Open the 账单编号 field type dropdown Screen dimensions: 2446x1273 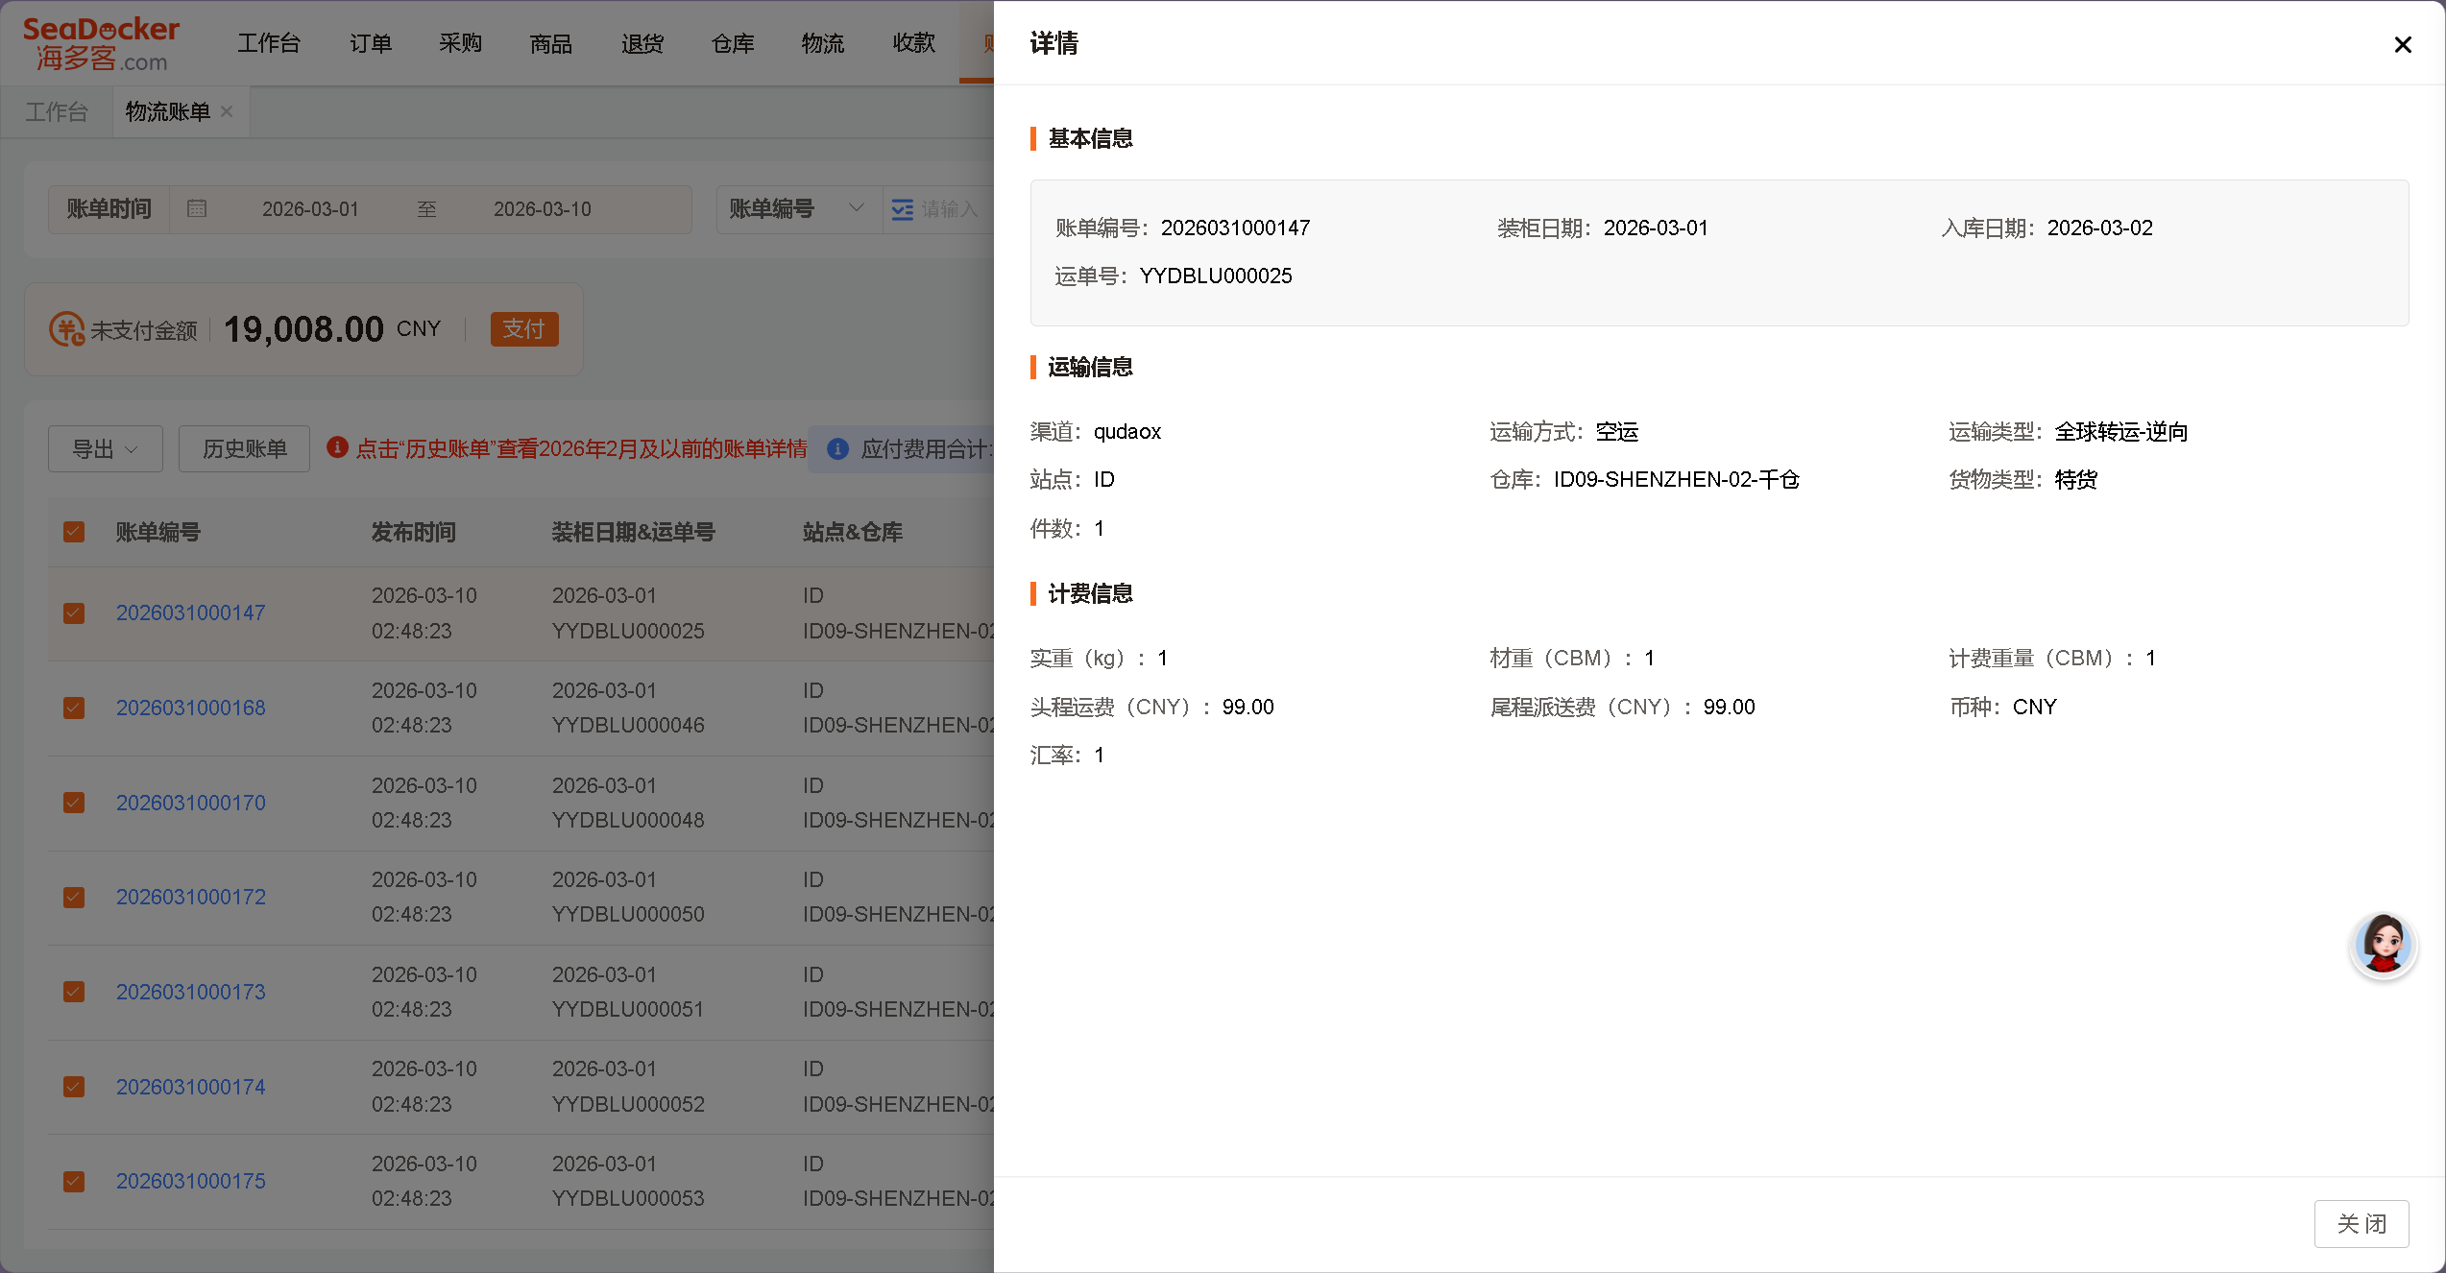797,209
